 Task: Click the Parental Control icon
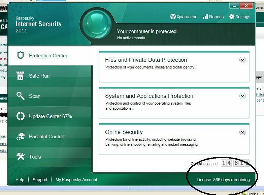pos(21,136)
